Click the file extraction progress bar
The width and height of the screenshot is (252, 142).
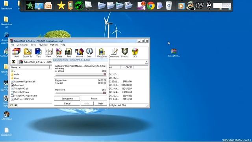tap(80, 75)
